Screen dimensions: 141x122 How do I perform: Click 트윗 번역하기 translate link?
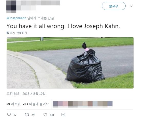18,33
